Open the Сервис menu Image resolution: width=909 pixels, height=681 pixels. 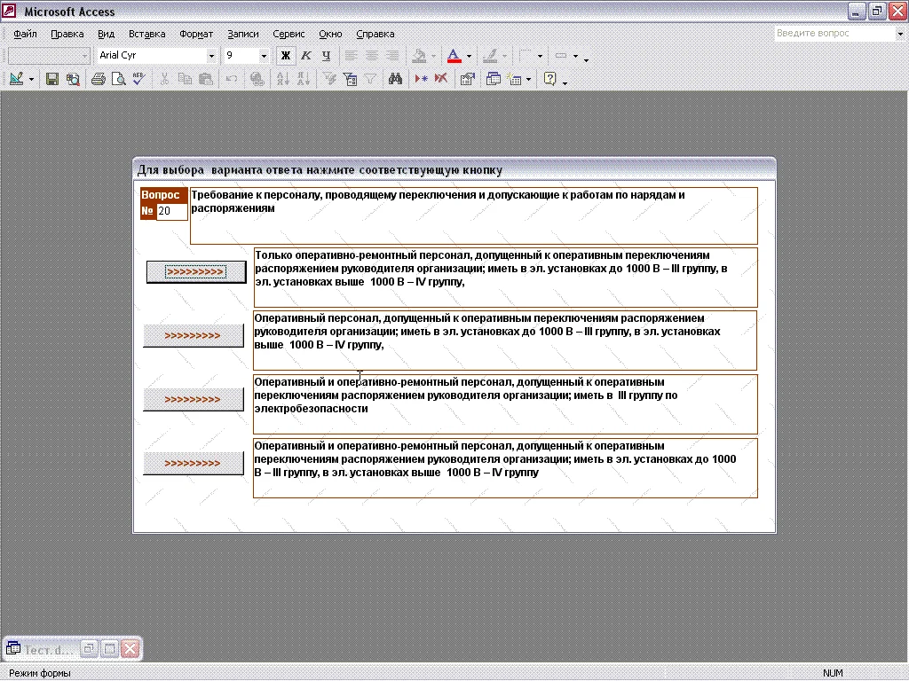(289, 34)
